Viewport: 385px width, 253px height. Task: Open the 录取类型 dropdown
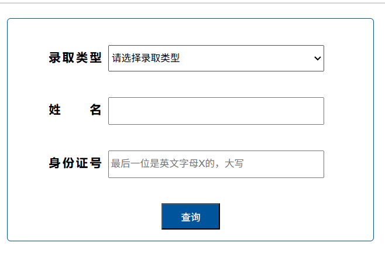215,58
